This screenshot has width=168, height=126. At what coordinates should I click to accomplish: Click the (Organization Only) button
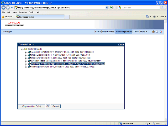click(31, 106)
